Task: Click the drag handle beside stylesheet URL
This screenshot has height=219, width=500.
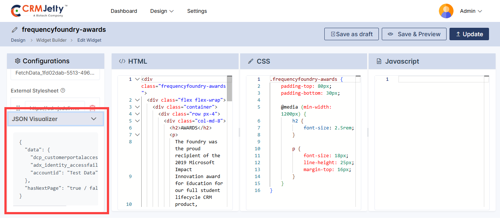Action: point(18,108)
